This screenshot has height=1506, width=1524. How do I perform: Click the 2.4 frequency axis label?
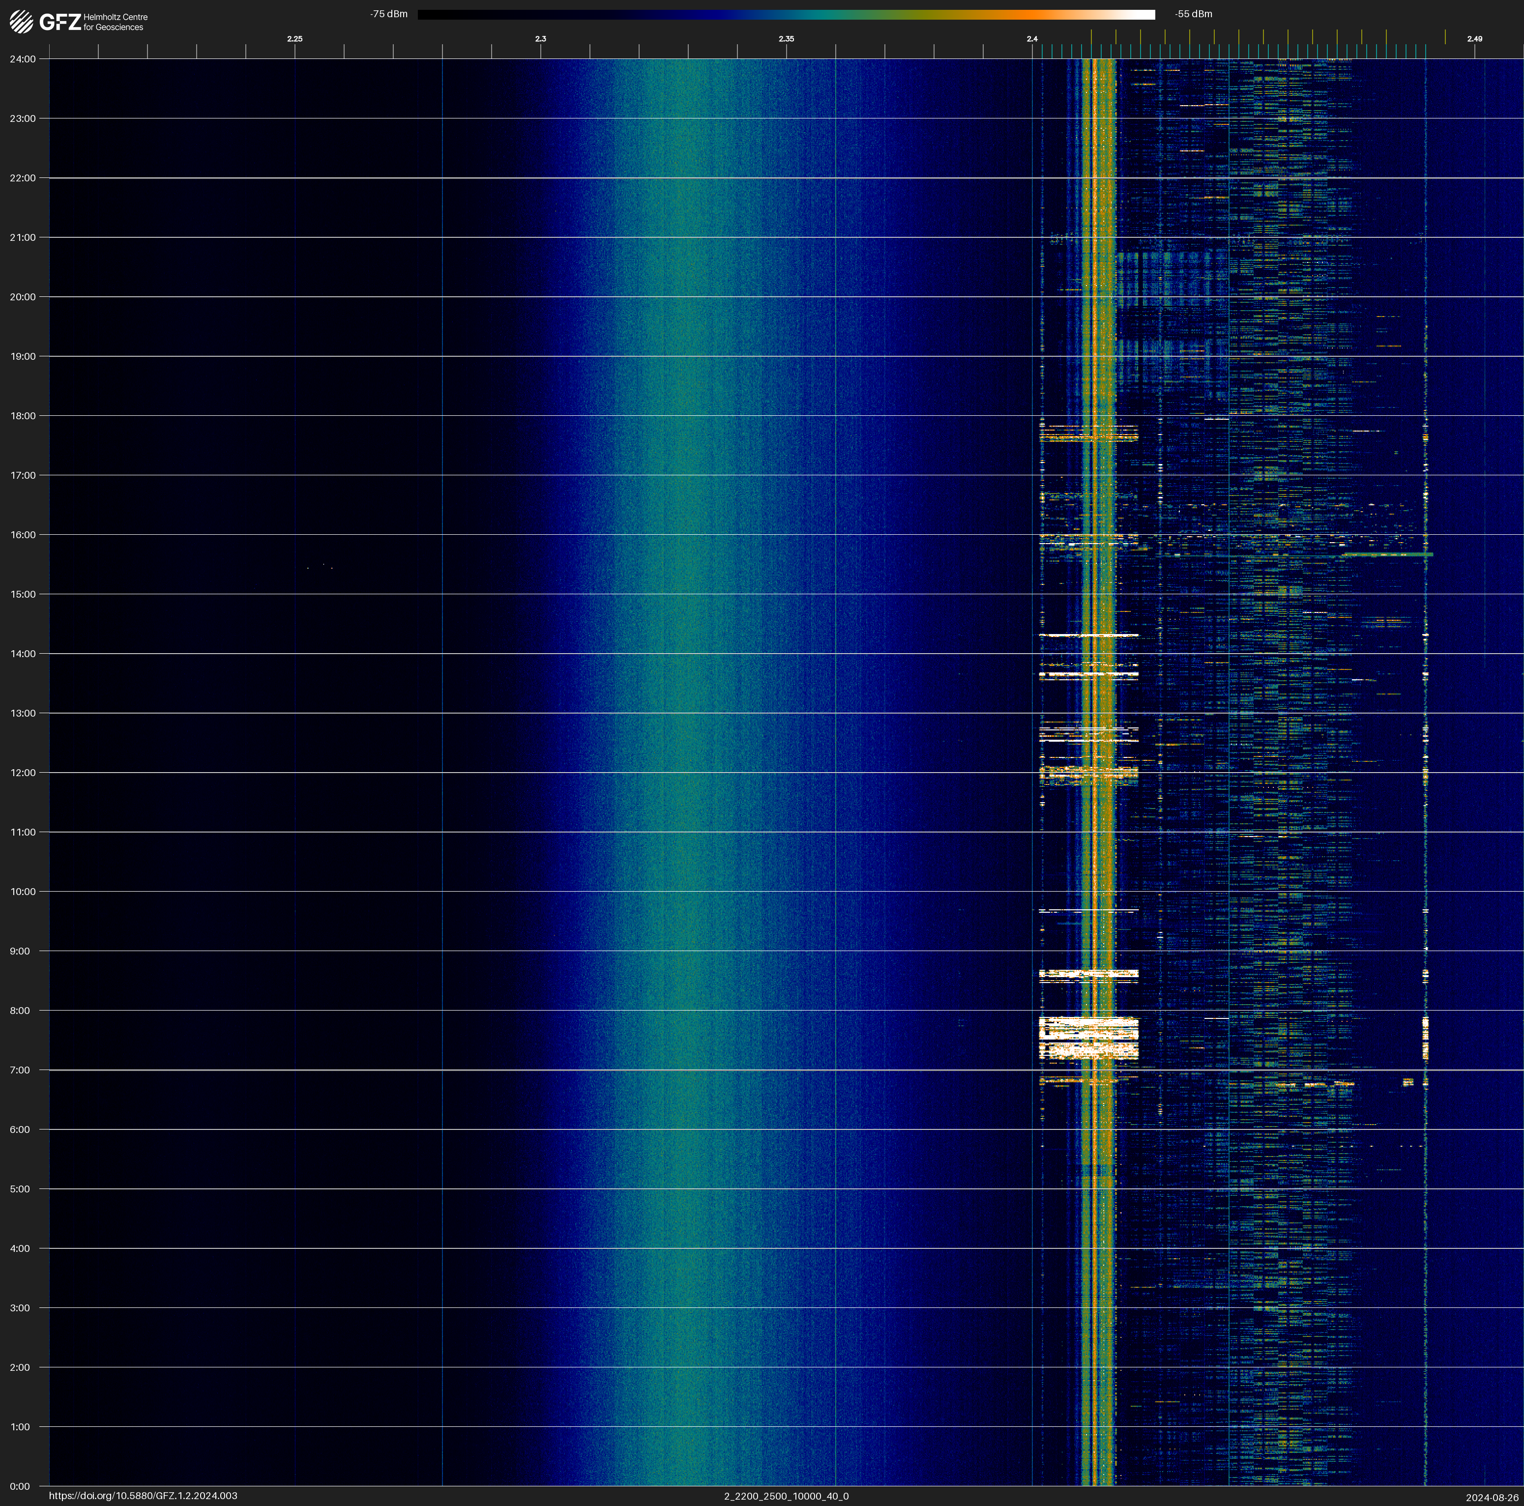click(x=1032, y=39)
